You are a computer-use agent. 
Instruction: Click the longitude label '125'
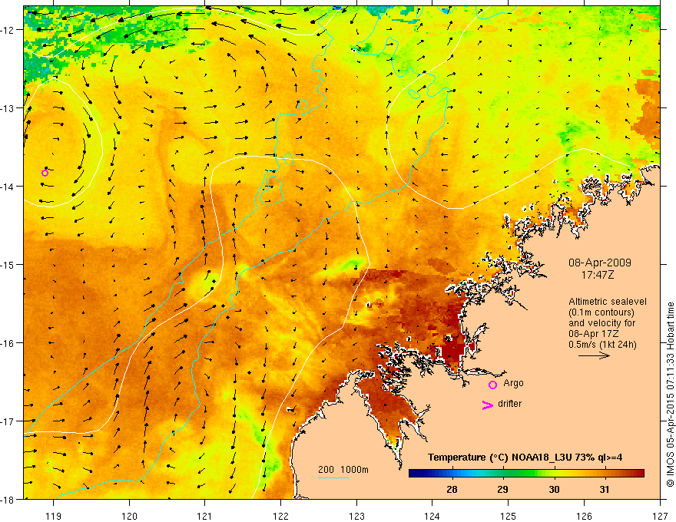509,516
